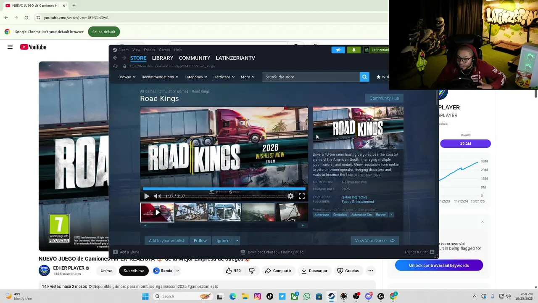Click Add to your wishlist
The width and height of the screenshot is (538, 303).
pos(166,241)
